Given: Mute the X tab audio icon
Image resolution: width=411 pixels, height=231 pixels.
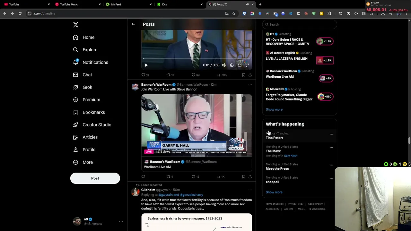Looking at the screenshot, I should pos(247,4).
